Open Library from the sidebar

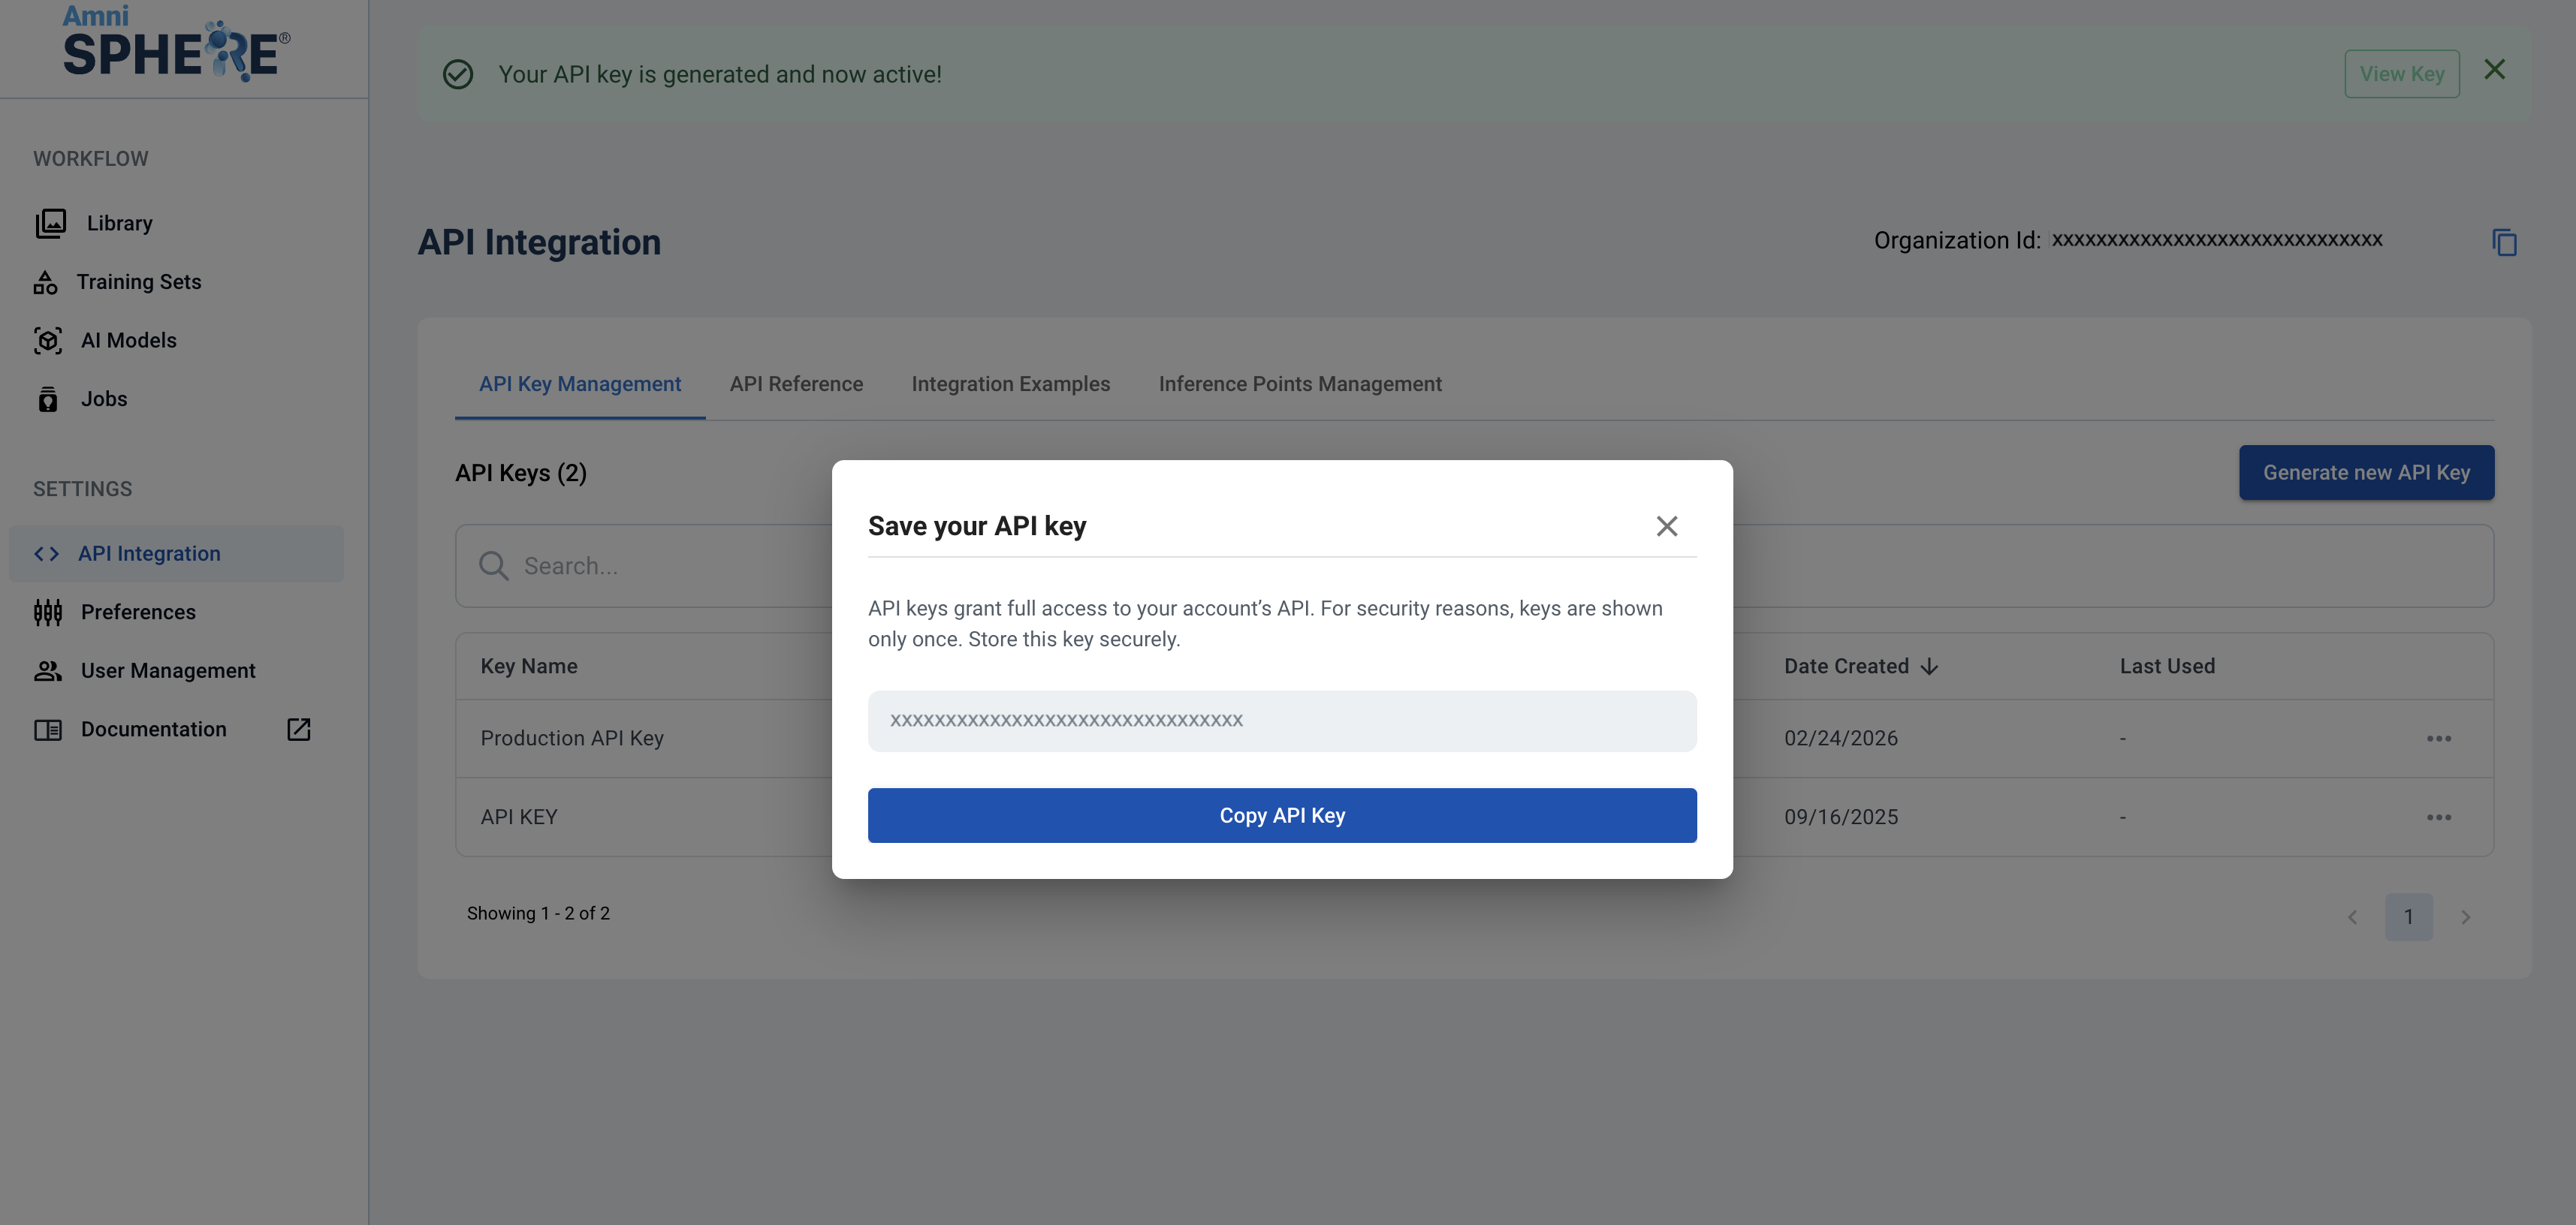click(x=119, y=223)
